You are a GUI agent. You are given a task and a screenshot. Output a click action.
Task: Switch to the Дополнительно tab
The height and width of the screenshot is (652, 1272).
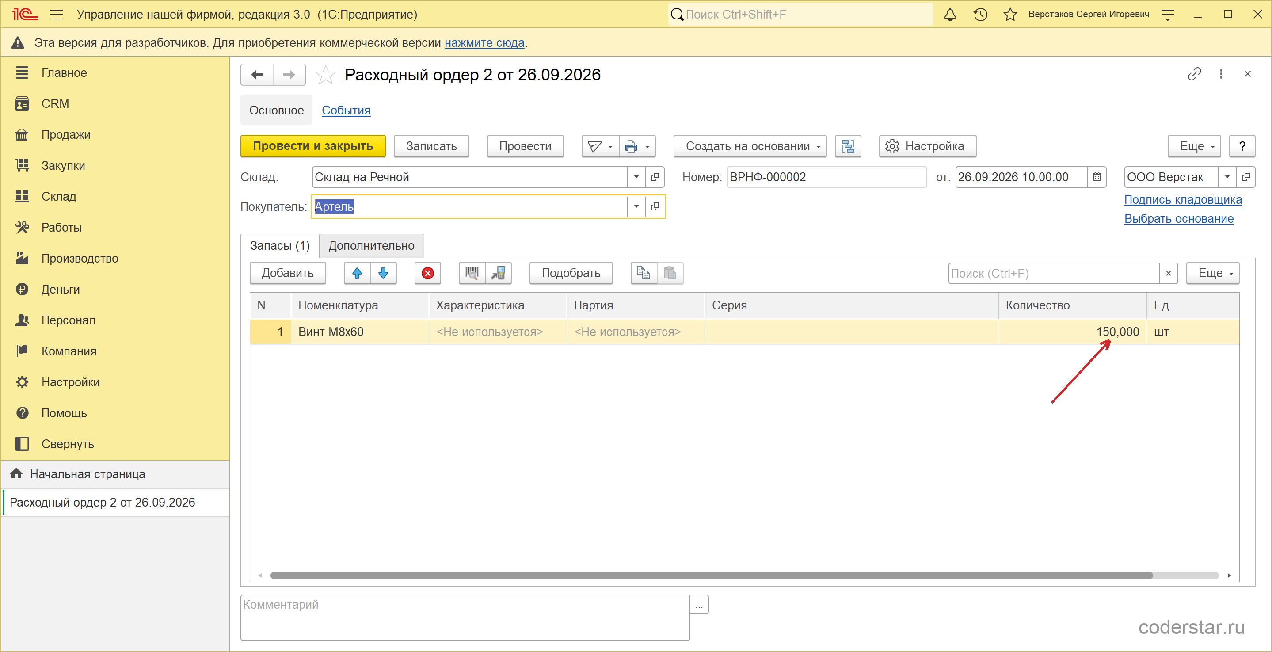[x=371, y=245]
